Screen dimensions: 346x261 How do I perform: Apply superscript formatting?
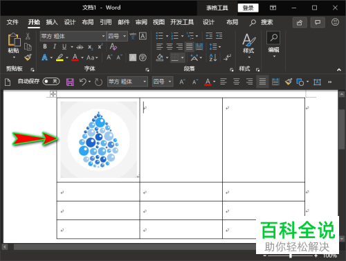[100, 46]
